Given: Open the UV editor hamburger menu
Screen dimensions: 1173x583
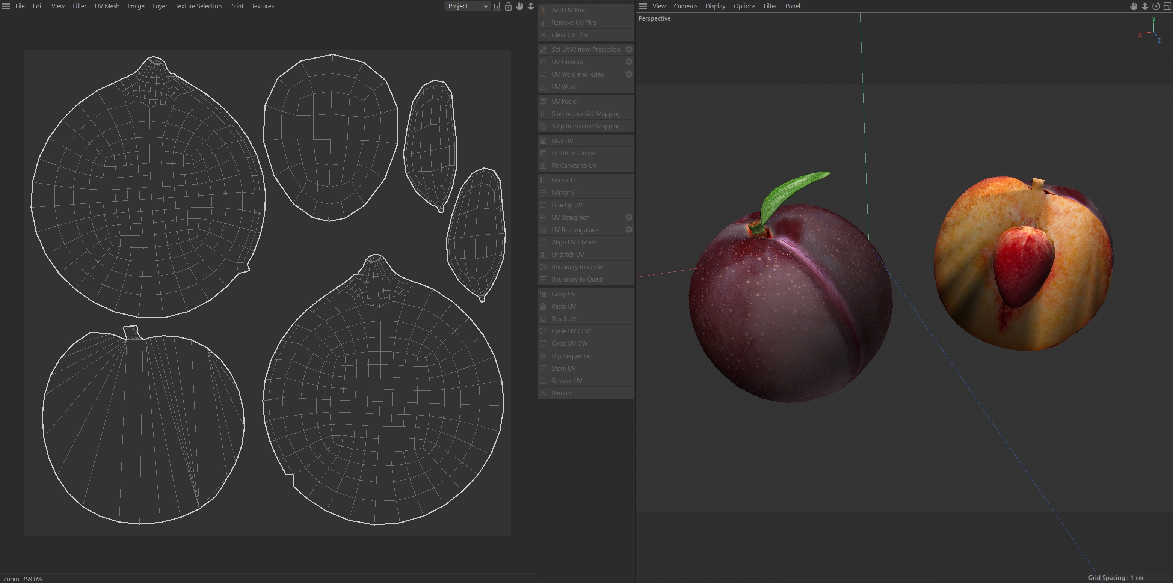Looking at the screenshot, I should [6, 6].
